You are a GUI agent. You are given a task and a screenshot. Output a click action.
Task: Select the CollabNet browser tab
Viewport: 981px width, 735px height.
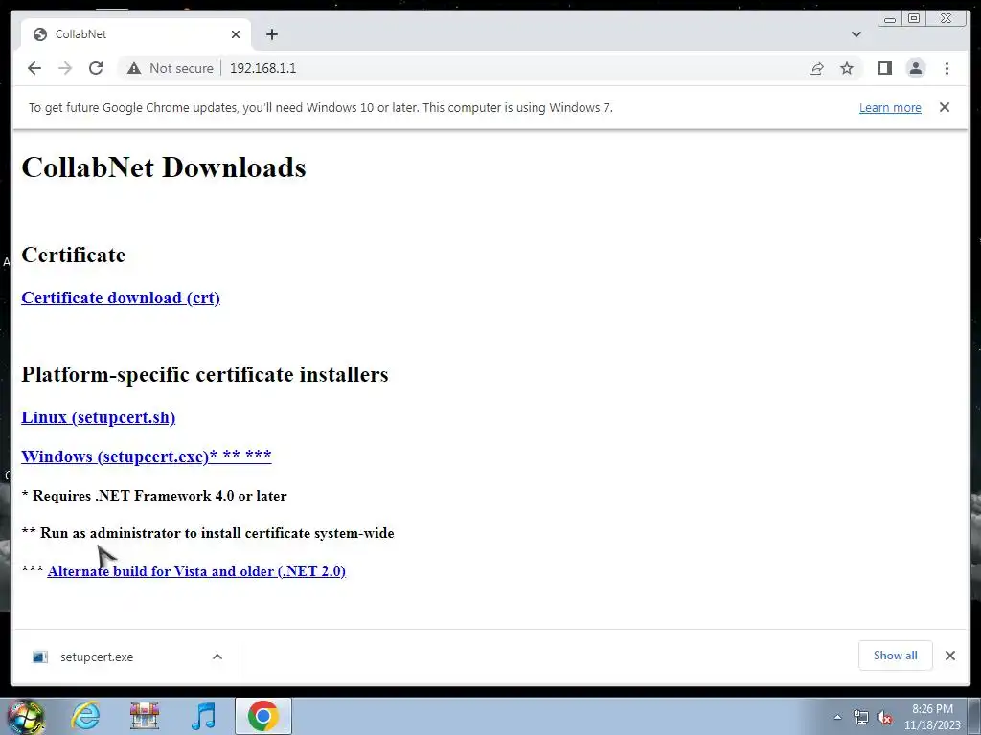click(136, 34)
